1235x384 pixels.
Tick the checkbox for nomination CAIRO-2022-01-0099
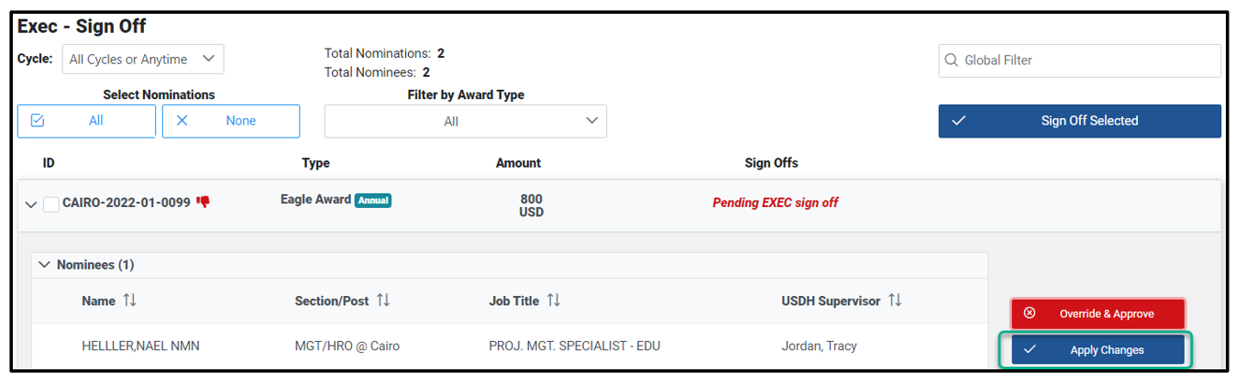tap(51, 203)
